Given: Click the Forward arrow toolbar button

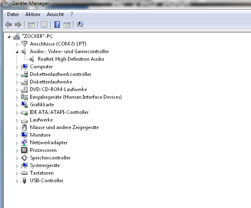Looking at the screenshot, I should tap(18, 24).
